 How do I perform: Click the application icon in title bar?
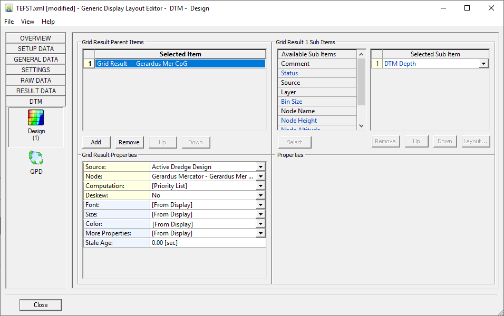[8, 8]
